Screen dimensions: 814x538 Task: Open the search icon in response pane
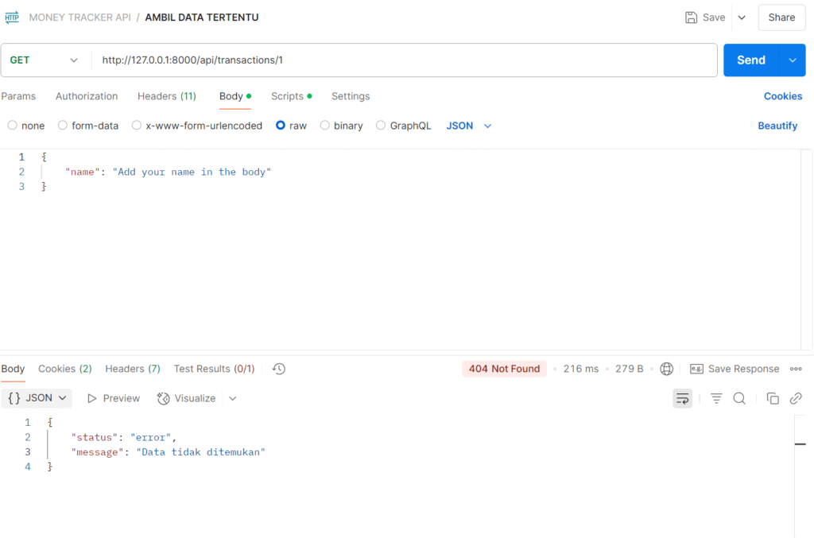pyautogui.click(x=739, y=399)
